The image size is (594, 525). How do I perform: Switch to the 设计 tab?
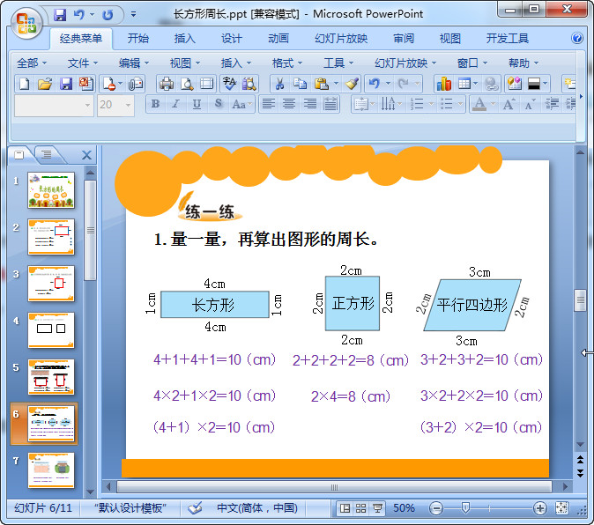pos(231,38)
